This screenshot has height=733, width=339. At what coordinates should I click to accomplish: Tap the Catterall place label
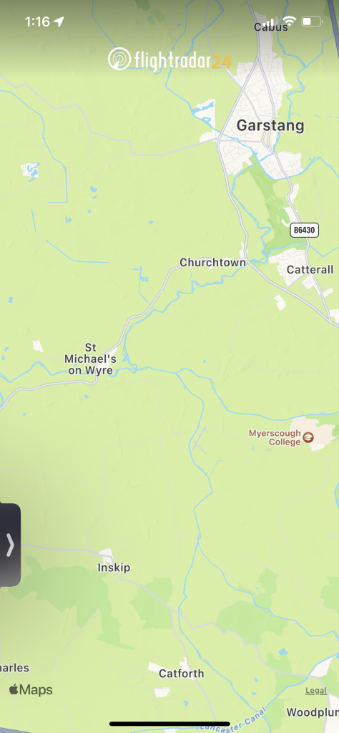tap(310, 270)
